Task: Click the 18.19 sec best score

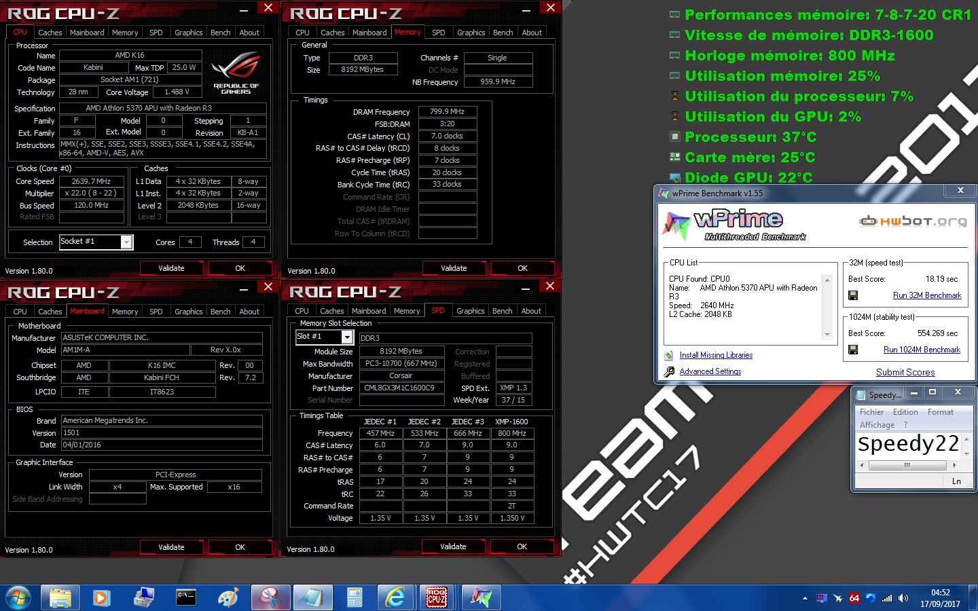Action: pyautogui.click(x=941, y=279)
